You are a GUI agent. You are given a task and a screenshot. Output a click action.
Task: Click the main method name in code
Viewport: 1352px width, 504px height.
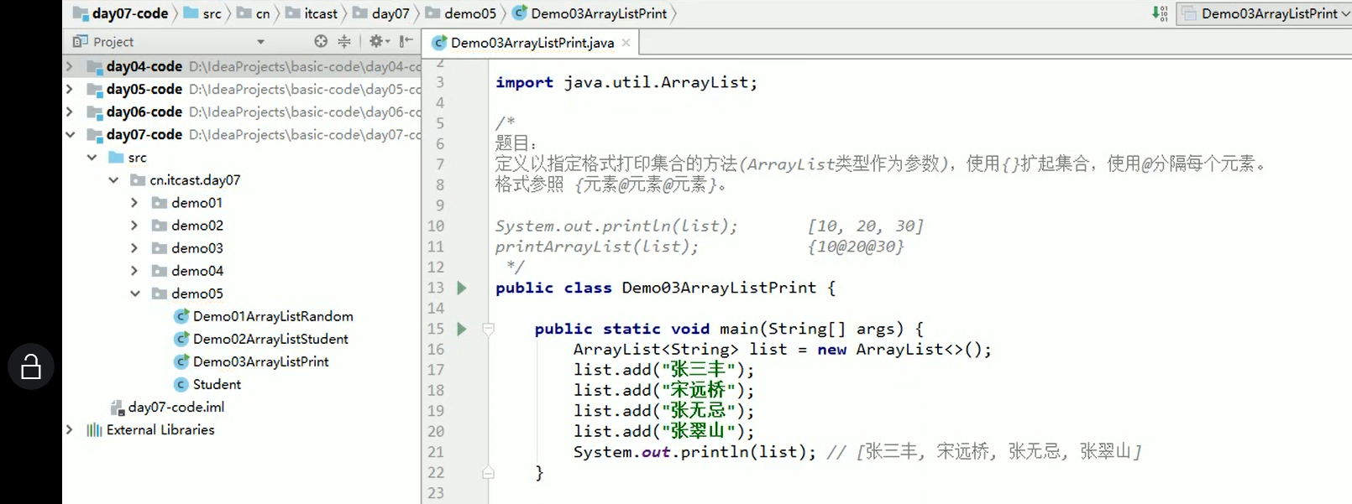pyautogui.click(x=739, y=329)
